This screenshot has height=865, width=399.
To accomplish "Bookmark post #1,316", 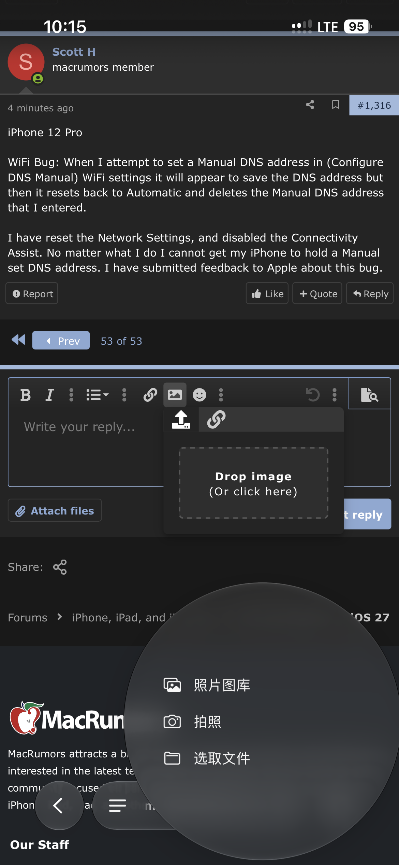I will 336,105.
